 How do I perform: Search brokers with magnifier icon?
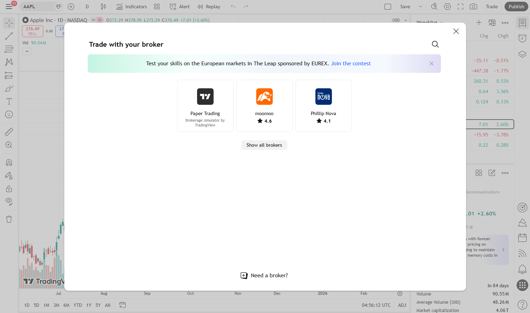435,44
